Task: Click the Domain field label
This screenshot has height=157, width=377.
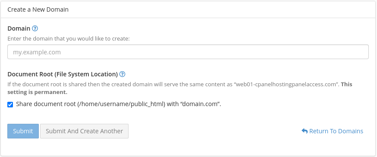Action: point(19,28)
